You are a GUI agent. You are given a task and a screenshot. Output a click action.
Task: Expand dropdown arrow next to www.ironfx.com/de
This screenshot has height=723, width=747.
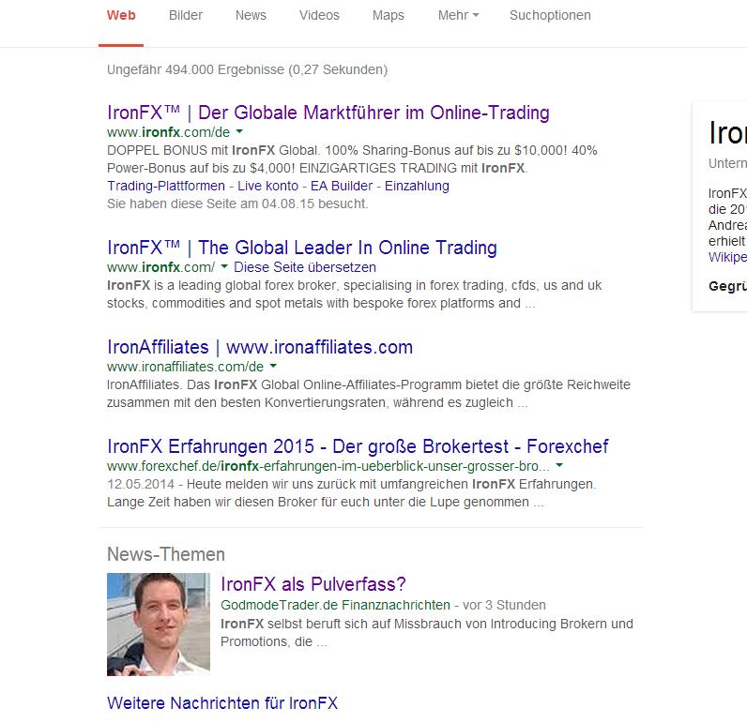239,131
